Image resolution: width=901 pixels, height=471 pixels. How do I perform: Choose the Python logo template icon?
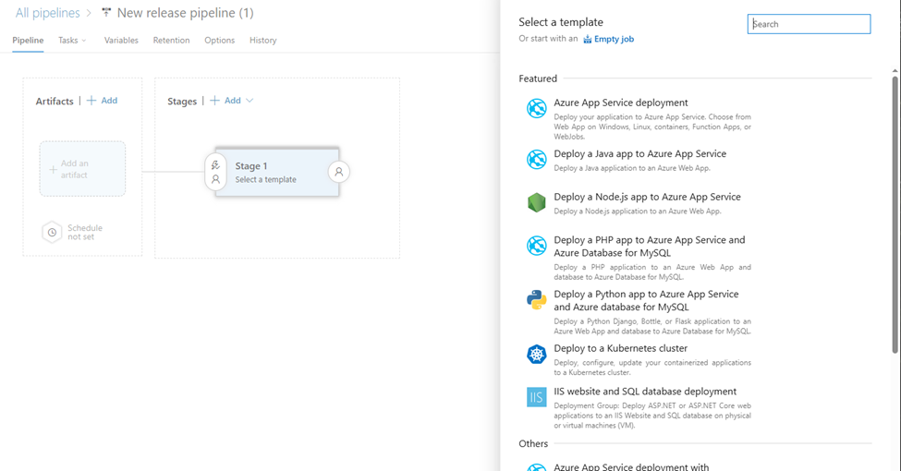(x=536, y=300)
